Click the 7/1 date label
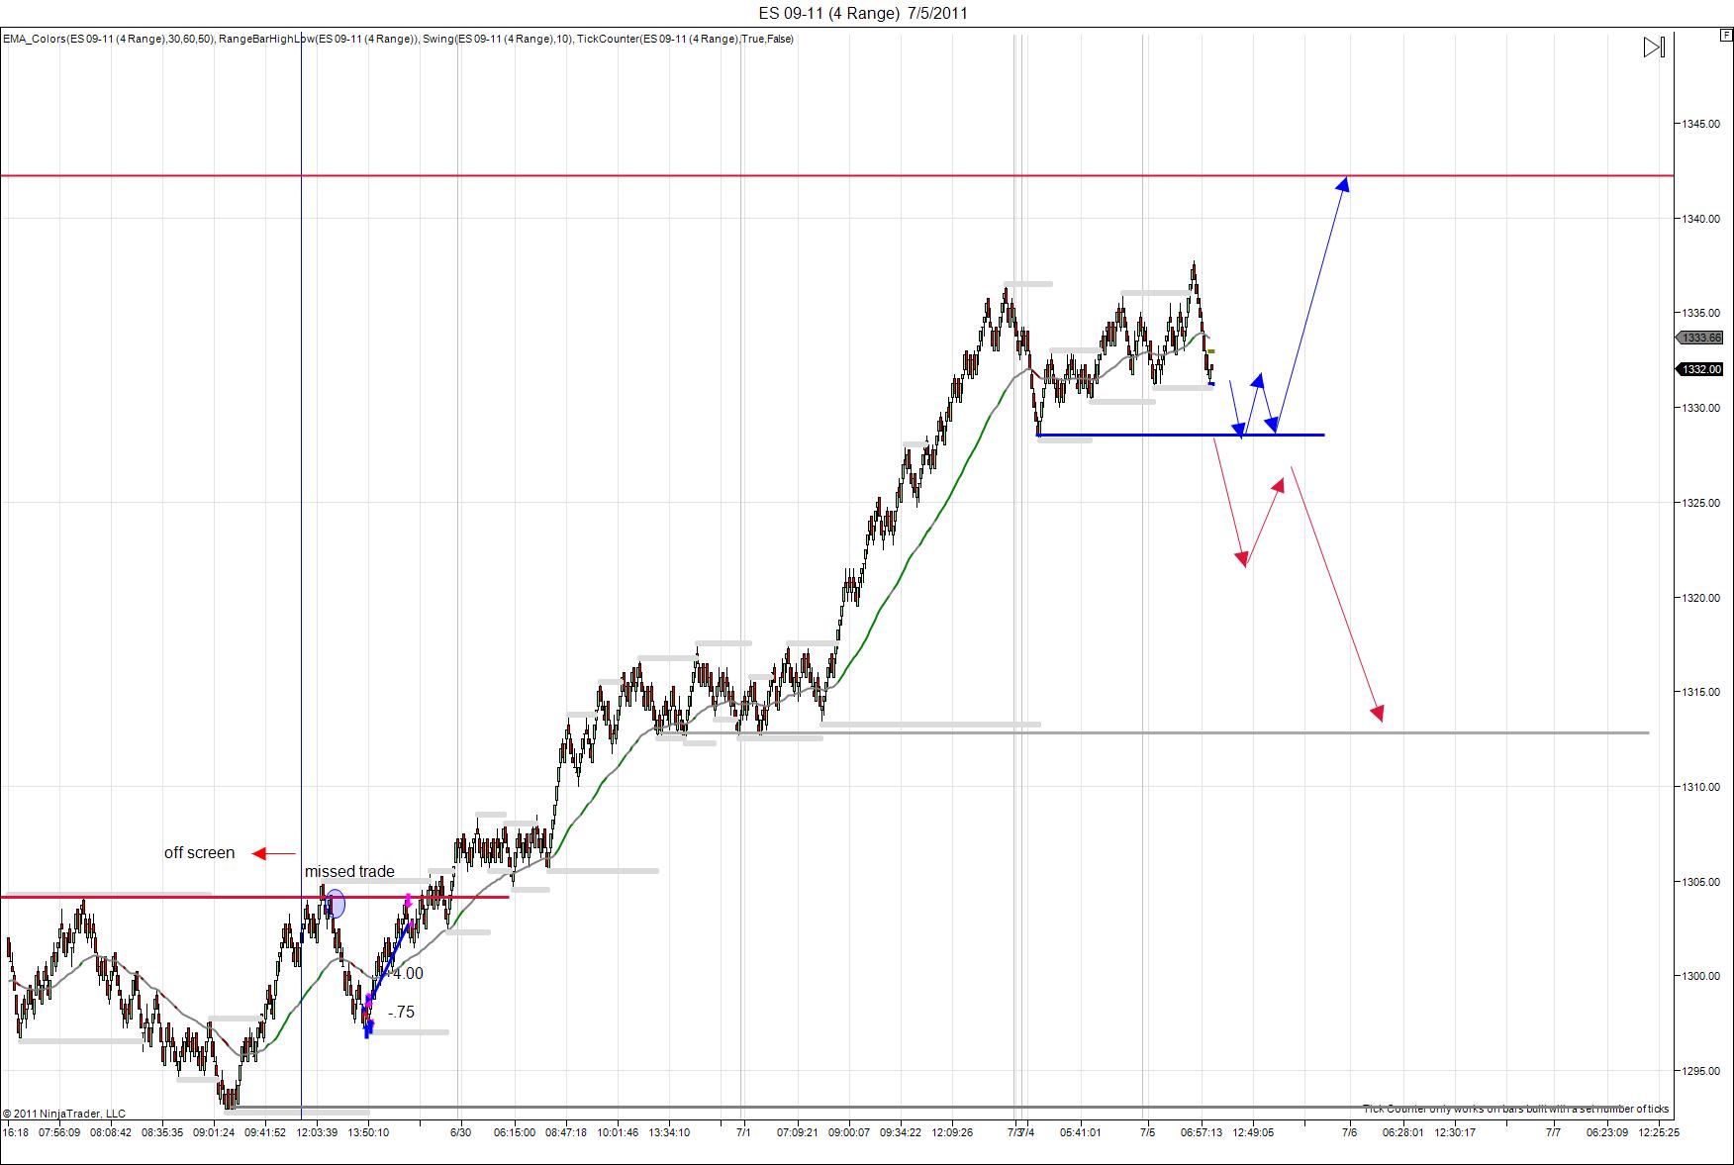The width and height of the screenshot is (1734, 1165). (x=744, y=1132)
